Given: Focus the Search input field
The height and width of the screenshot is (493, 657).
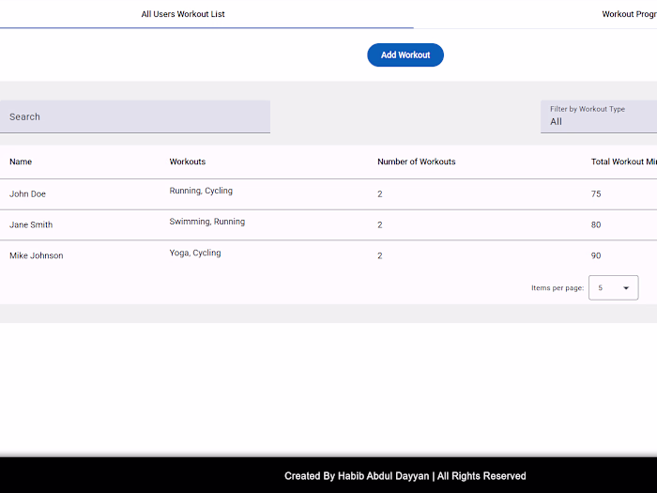Looking at the screenshot, I should click(135, 116).
